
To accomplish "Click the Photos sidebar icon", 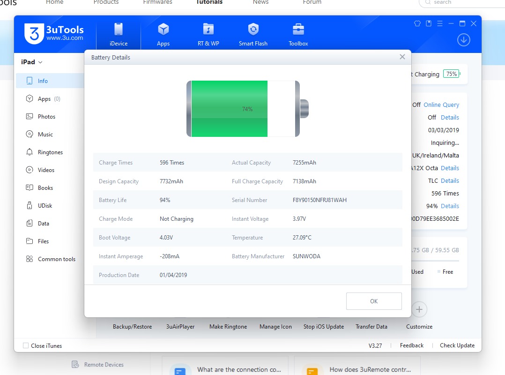I will click(x=30, y=116).
